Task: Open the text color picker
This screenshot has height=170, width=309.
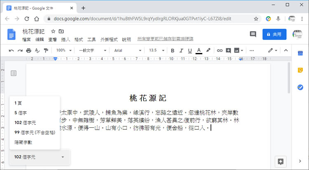Action: (199, 51)
